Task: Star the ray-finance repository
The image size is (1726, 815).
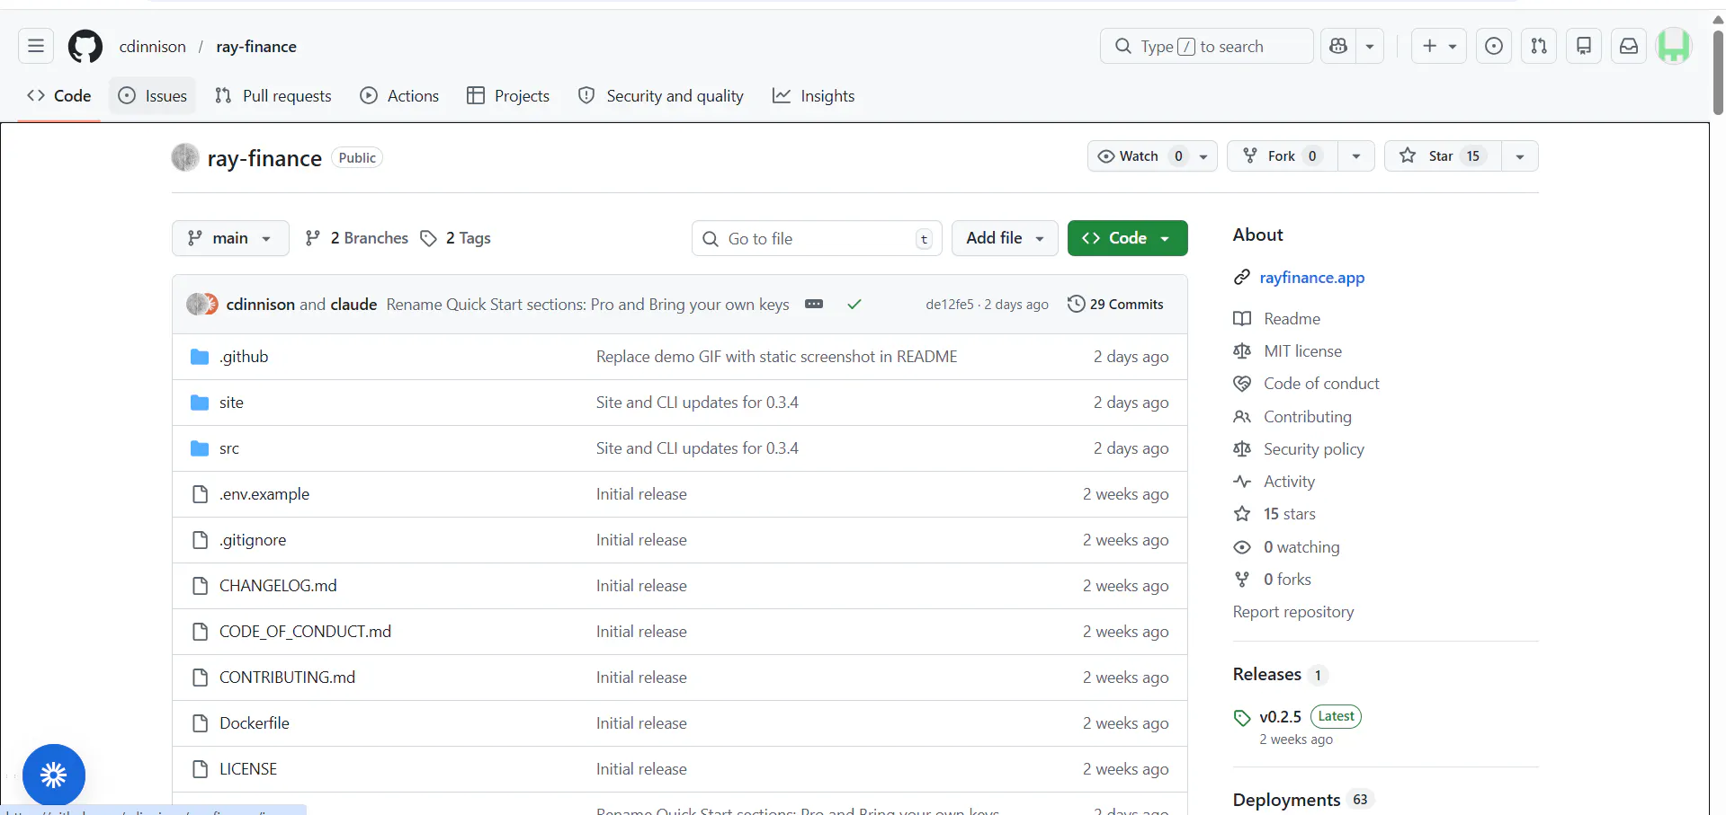Action: pos(1443,156)
